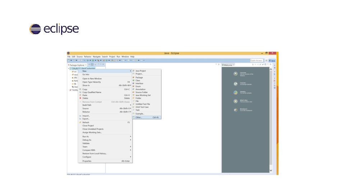Choose Class from the New submenu
The height and width of the screenshot is (194, 345).
(138, 80)
